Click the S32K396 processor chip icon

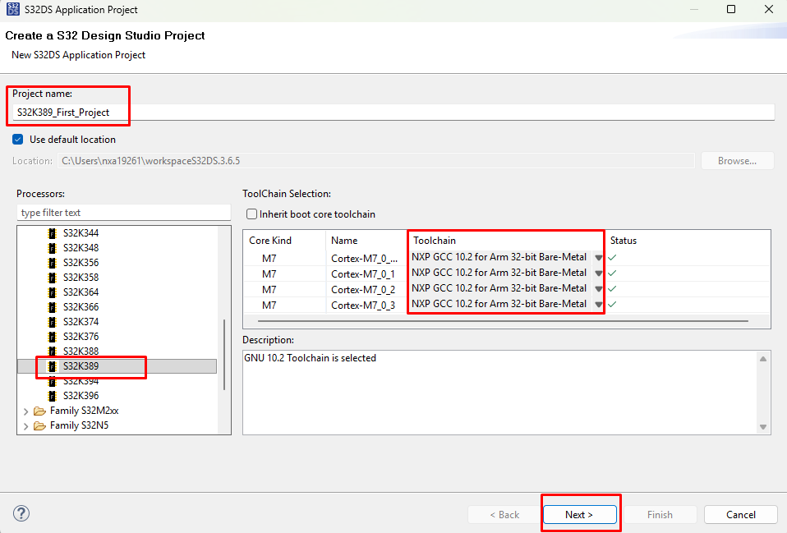(53, 396)
